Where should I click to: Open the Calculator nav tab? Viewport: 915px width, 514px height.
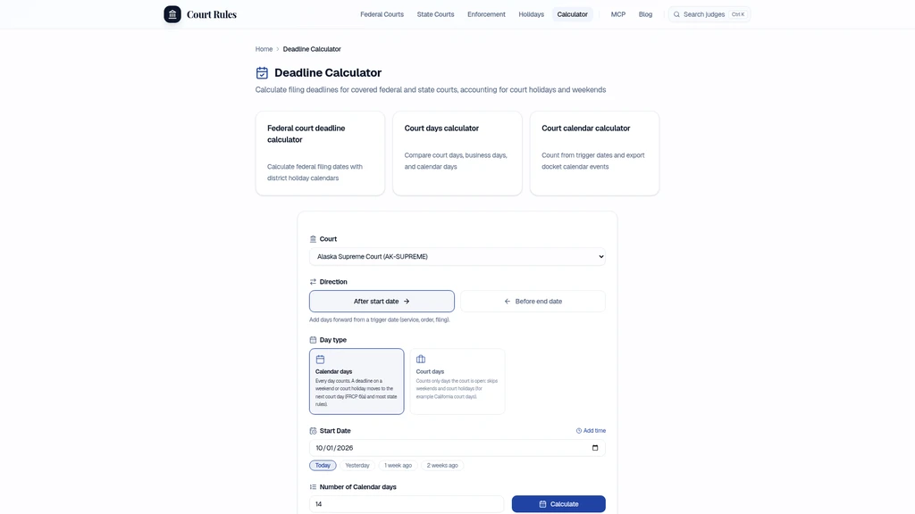[572, 14]
